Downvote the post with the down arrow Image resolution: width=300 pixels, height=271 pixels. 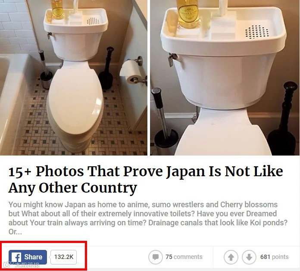point(249,257)
